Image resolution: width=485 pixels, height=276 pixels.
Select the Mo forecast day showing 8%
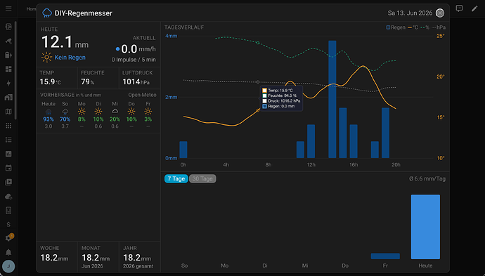point(82,114)
